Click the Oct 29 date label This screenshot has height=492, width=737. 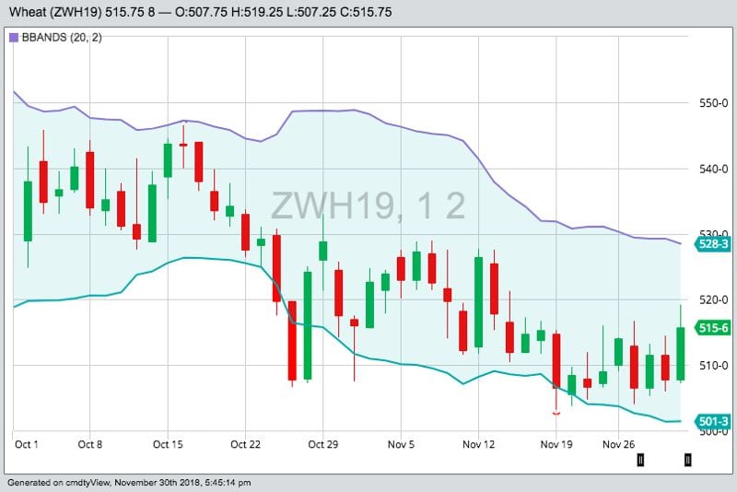pos(323,444)
